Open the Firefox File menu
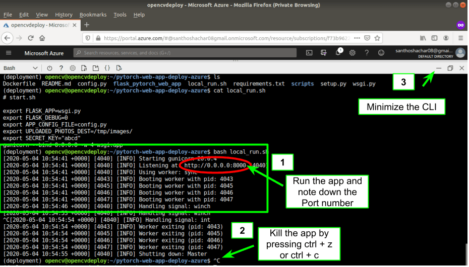Image resolution: width=469 pixels, height=267 pixels. tap(8, 15)
